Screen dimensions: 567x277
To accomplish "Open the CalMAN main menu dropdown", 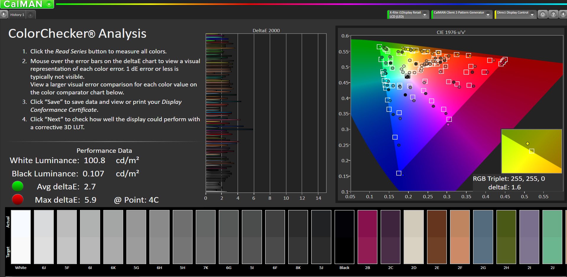I will [49, 4].
